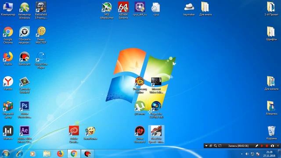This screenshot has height=158, width=281.
Task: Switch to Bandicam on the taskbar
Action: [x=87, y=154]
